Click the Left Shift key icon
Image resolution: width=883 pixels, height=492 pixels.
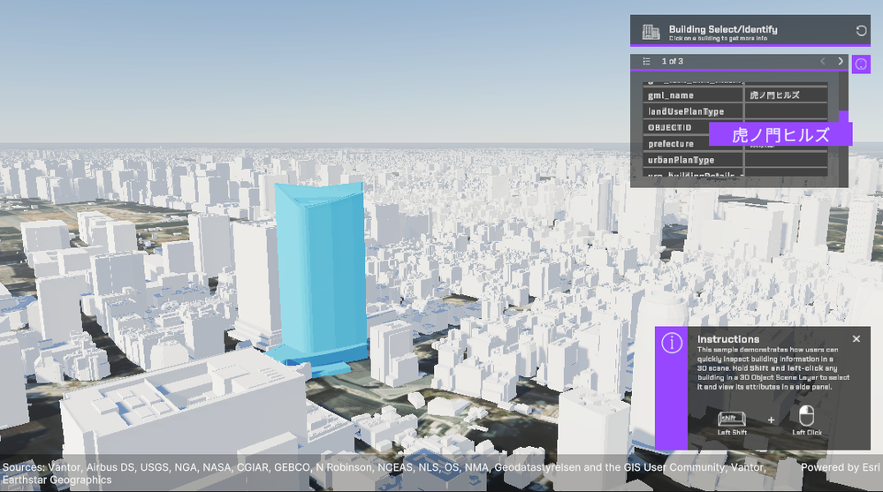[732, 419]
